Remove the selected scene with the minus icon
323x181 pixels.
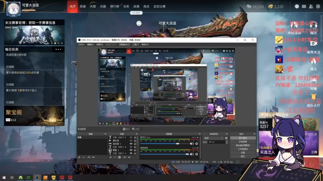(x=84, y=157)
